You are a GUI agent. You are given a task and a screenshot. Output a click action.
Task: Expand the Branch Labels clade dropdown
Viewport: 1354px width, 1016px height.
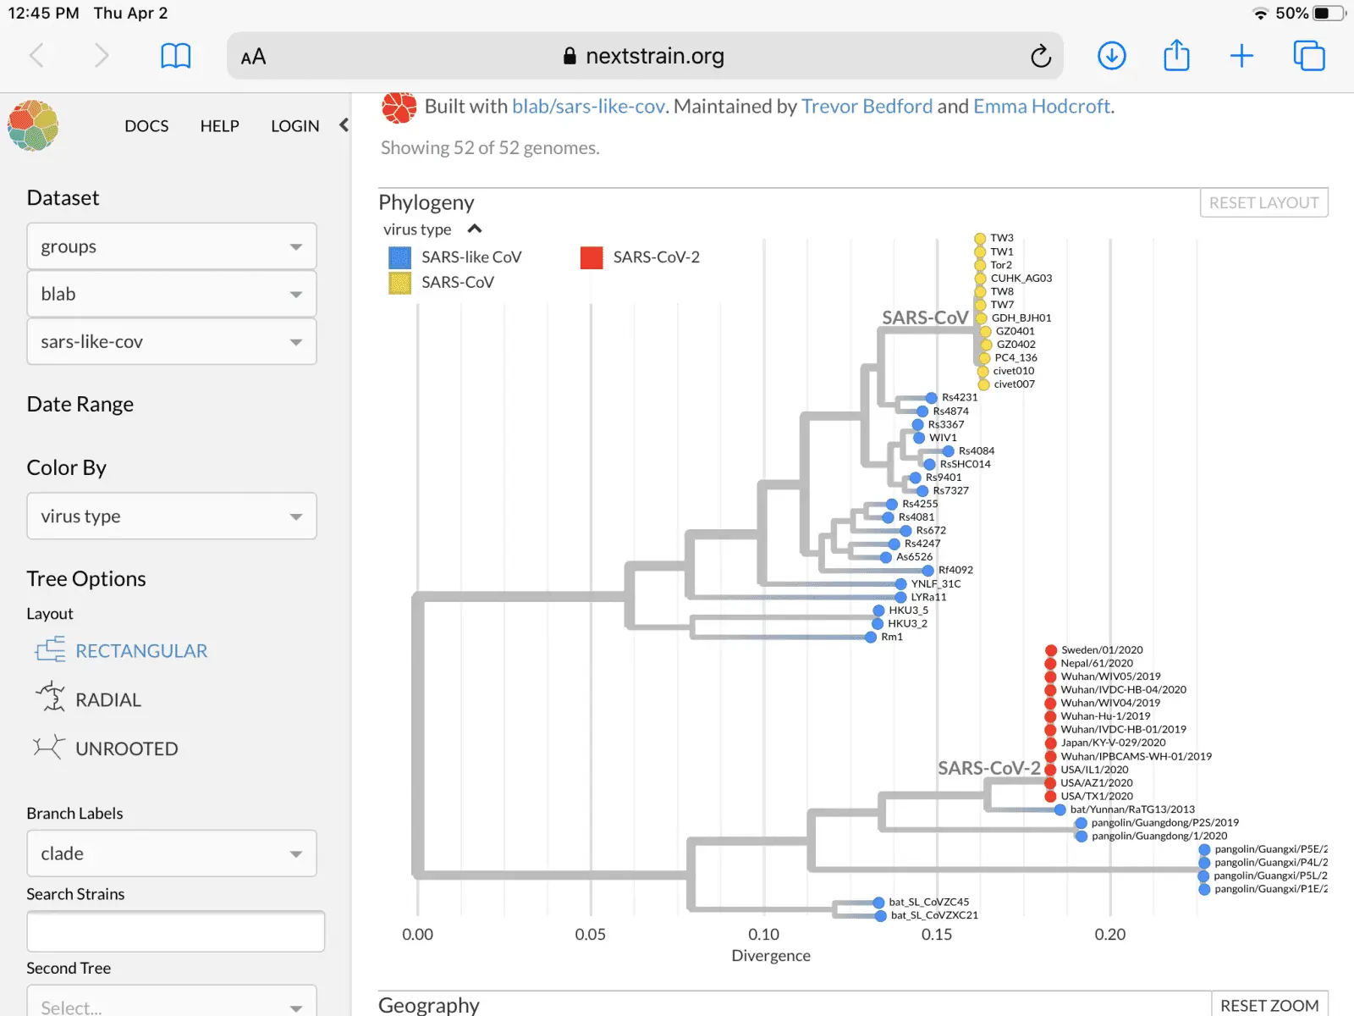pyautogui.click(x=172, y=853)
